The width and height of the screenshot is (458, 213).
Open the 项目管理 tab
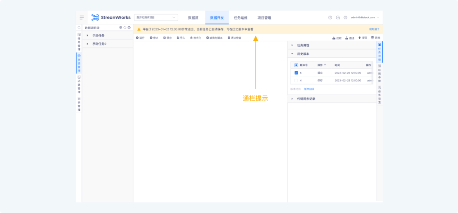point(264,18)
